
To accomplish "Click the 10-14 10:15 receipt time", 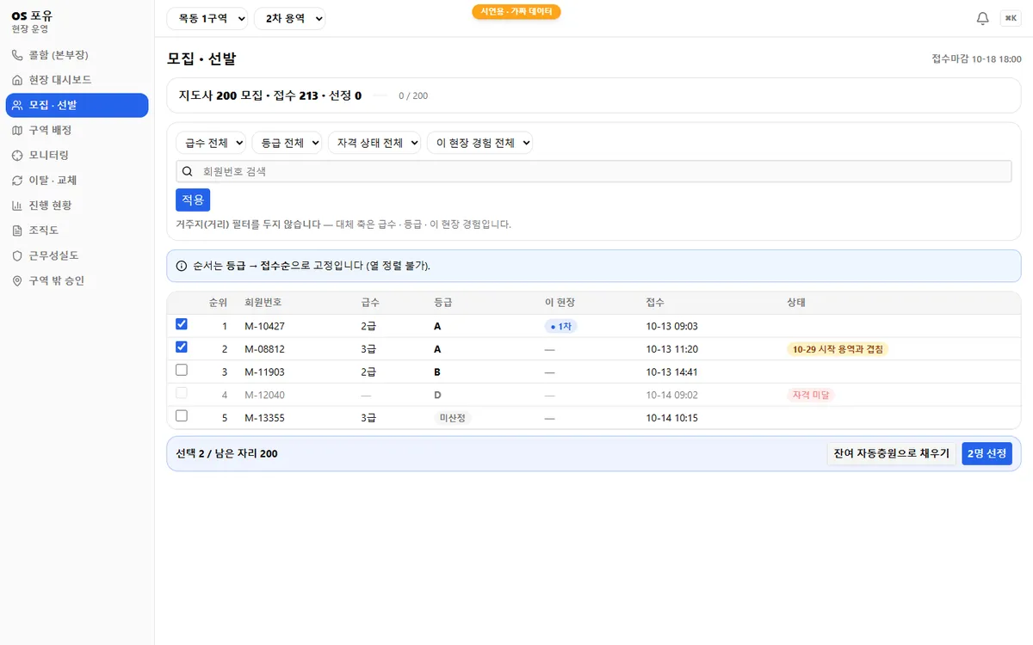I will (671, 418).
